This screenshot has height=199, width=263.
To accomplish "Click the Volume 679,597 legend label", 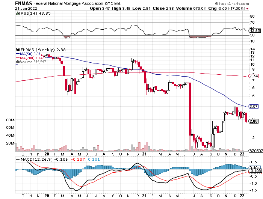I will click(x=33, y=62).
